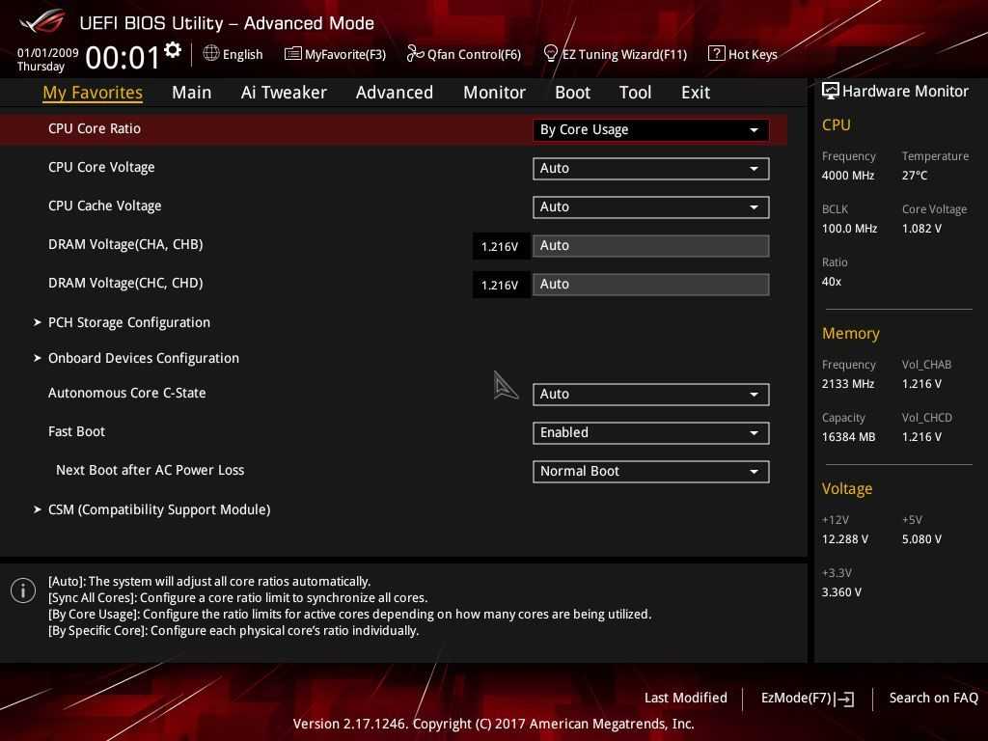Click the Hardware Monitor display icon

(830, 91)
